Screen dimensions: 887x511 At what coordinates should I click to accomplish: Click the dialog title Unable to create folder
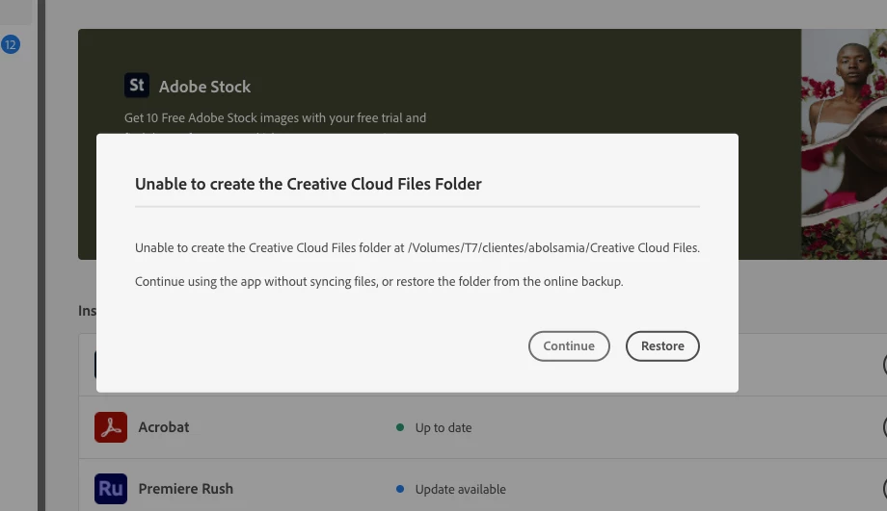(309, 184)
